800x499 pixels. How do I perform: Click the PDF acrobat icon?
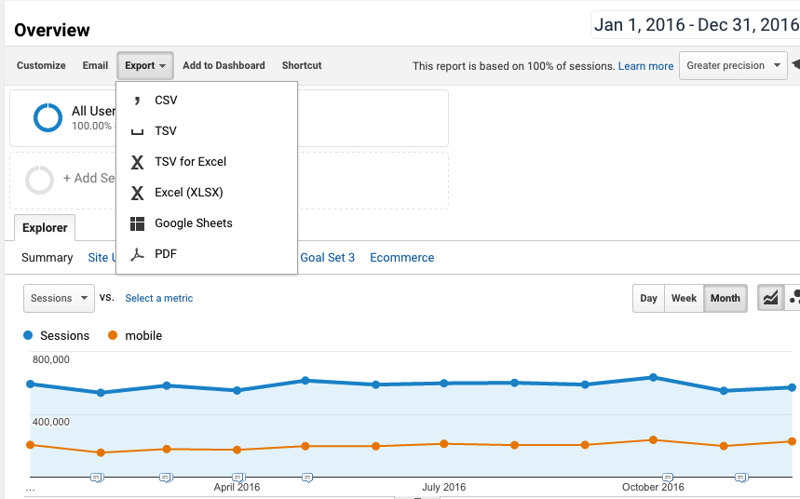pos(137,254)
